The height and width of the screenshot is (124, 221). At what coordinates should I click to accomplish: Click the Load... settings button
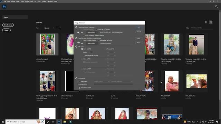point(139,39)
